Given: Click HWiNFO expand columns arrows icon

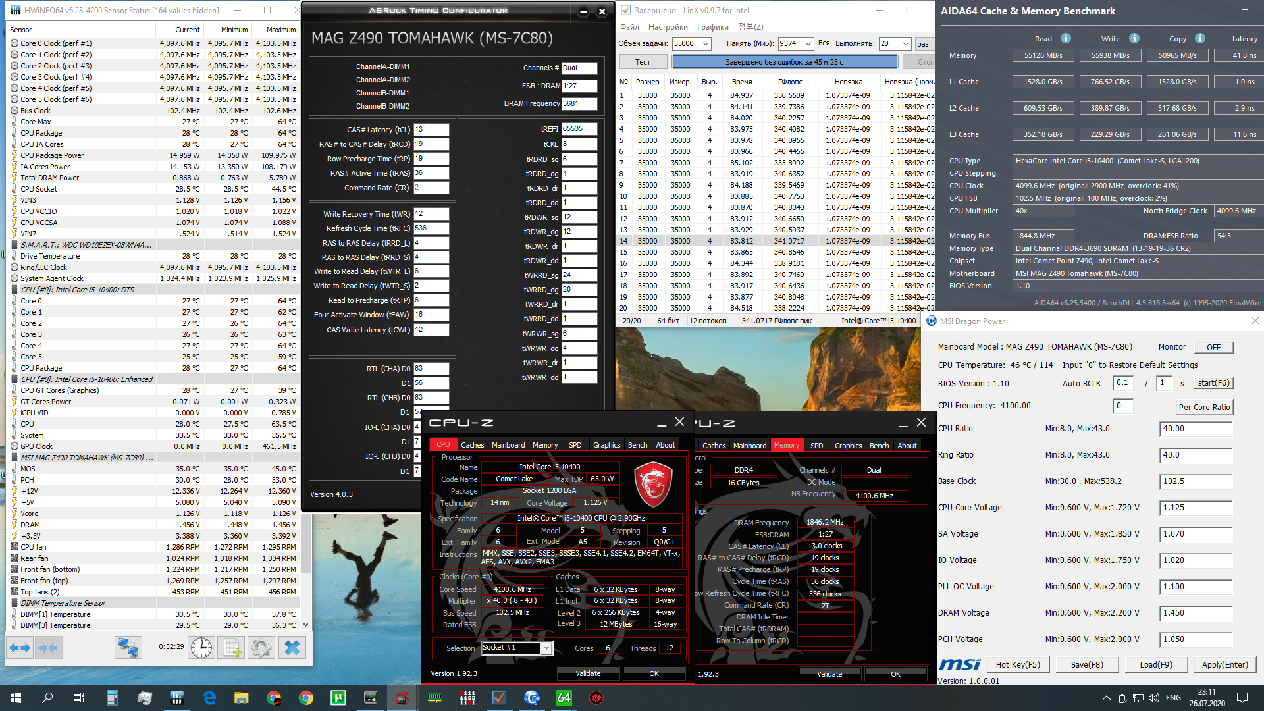Looking at the screenshot, I should pos(20,648).
